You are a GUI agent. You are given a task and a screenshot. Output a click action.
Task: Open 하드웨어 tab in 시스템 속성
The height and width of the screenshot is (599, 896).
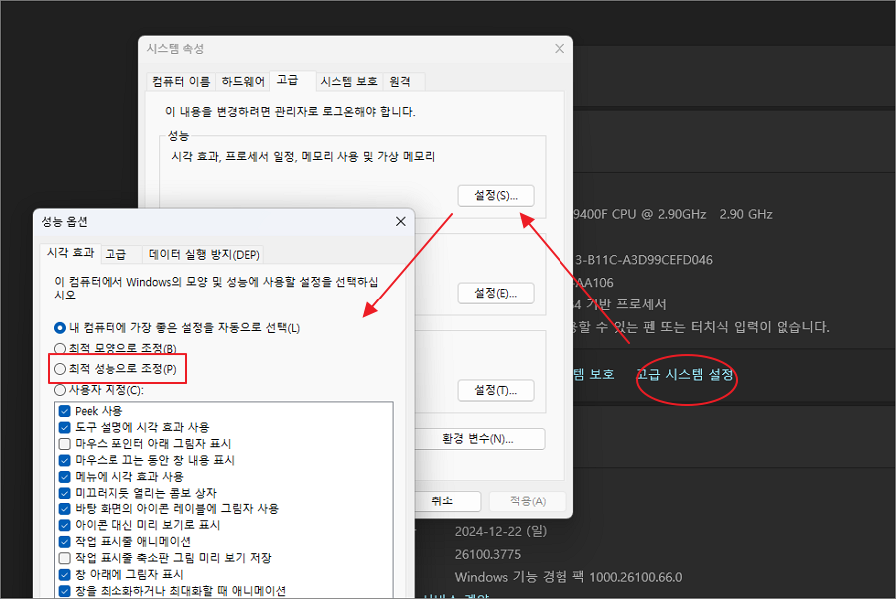tap(243, 81)
